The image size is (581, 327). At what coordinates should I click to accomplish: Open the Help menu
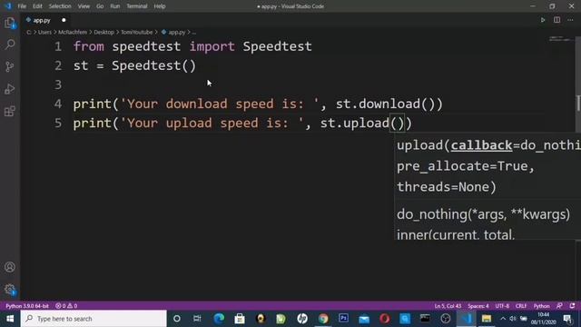pos(160,6)
